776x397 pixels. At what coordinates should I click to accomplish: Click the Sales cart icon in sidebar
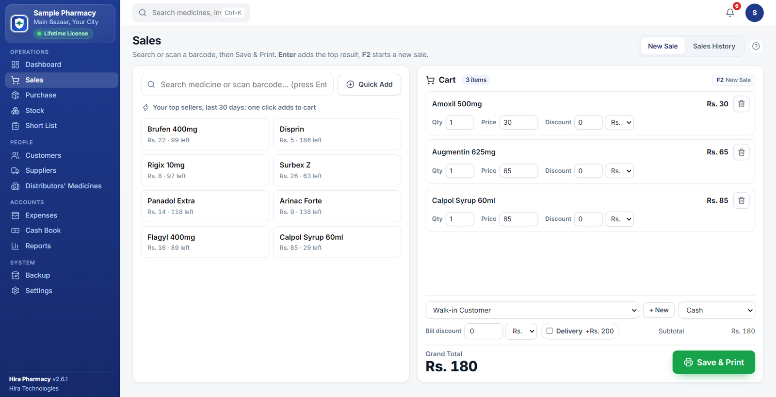[x=16, y=80]
